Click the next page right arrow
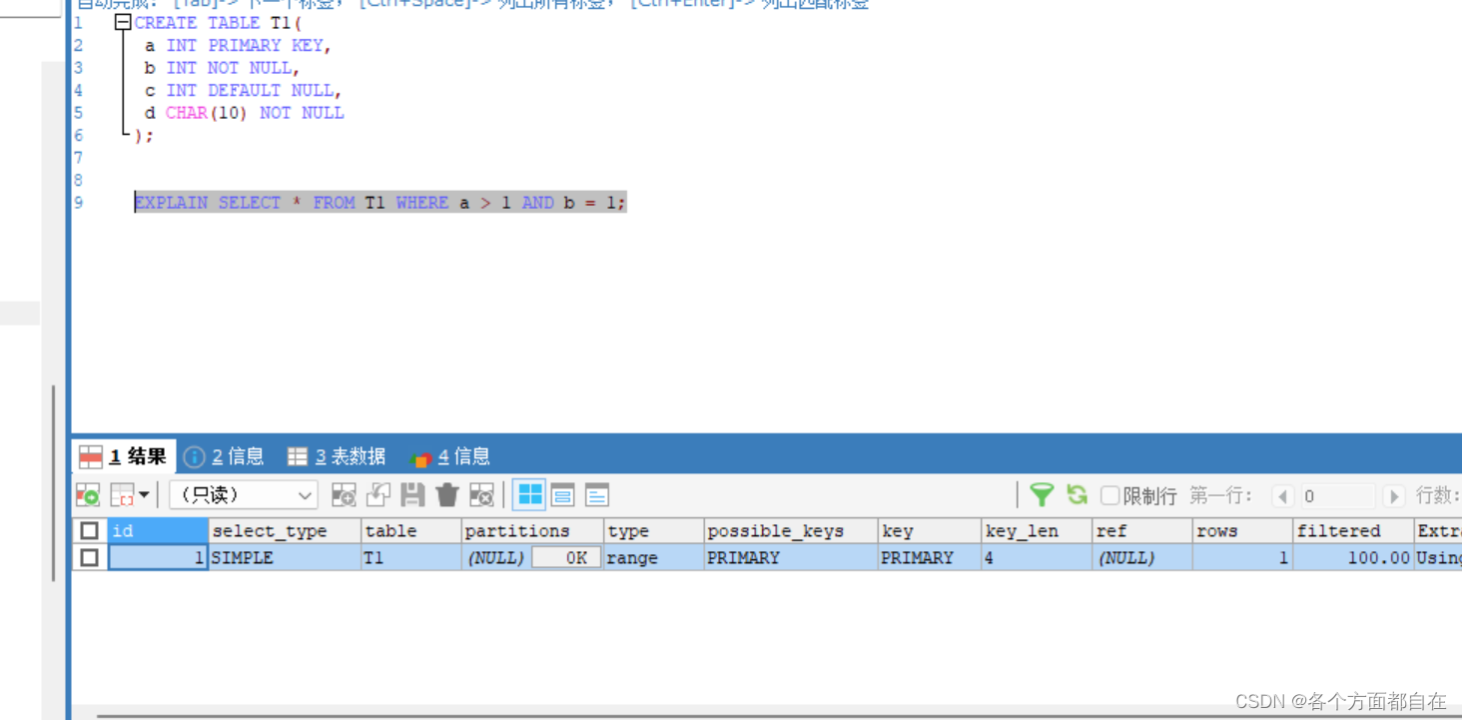 (x=1394, y=496)
